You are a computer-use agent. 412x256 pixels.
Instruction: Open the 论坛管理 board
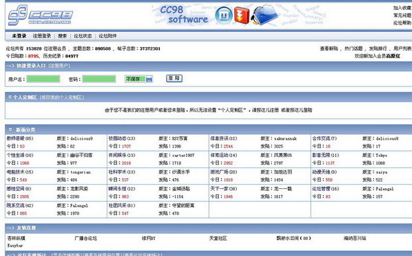(x=321, y=189)
